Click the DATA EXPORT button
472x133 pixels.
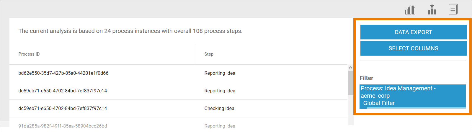pyautogui.click(x=413, y=32)
